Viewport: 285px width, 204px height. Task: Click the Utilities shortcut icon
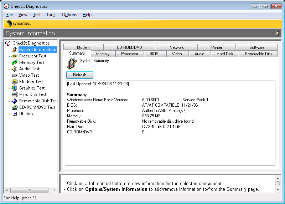tap(15, 114)
